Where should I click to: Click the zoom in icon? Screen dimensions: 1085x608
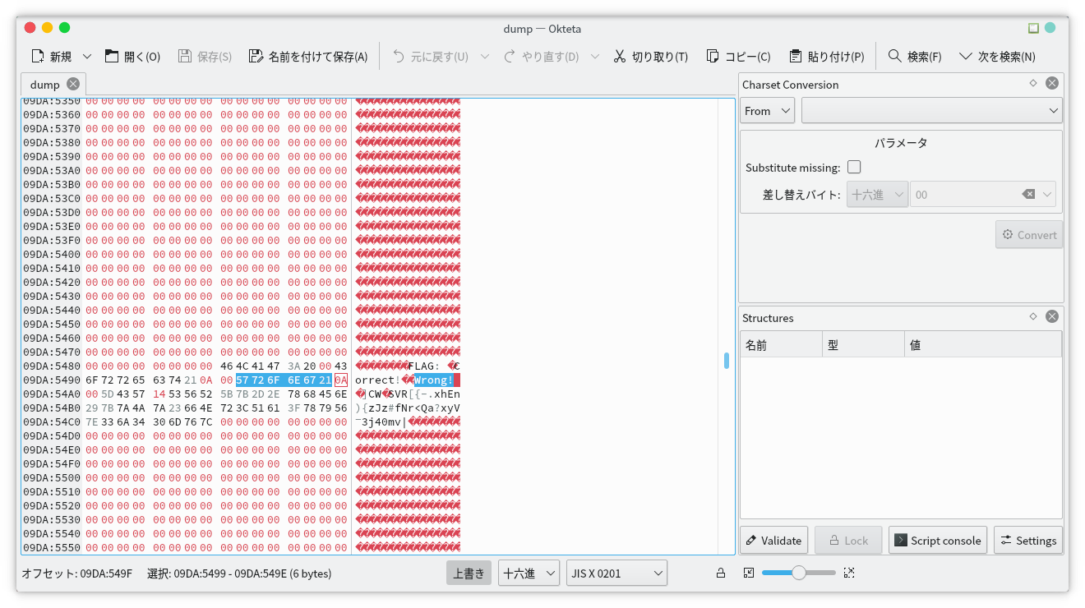click(849, 573)
